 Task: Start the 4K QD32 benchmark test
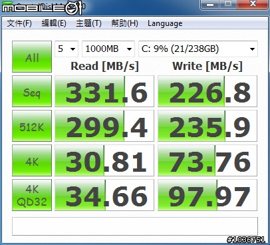coord(32,195)
